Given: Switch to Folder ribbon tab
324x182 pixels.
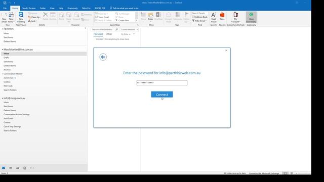Looking at the screenshot, I should 43,8.
